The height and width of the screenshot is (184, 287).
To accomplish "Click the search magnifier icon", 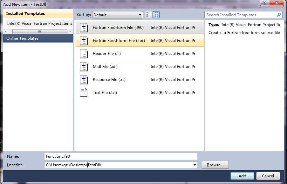I will 279,15.
